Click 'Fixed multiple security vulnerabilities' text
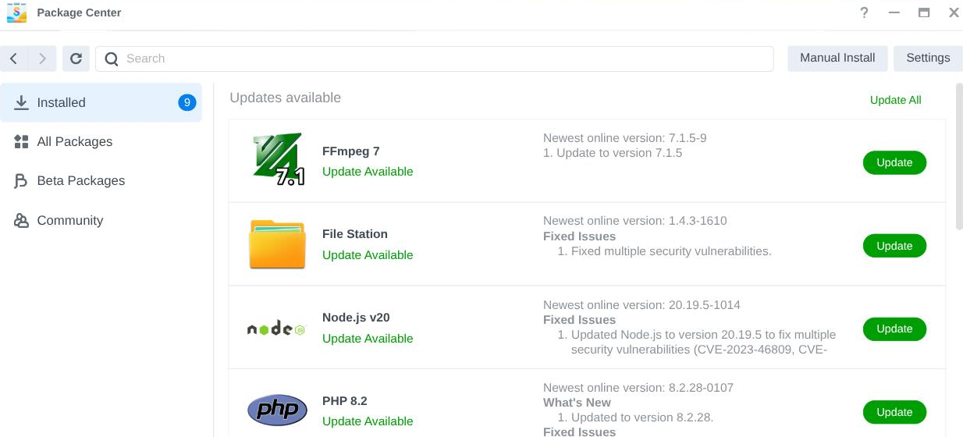The height and width of the screenshot is (437, 963). tap(671, 251)
